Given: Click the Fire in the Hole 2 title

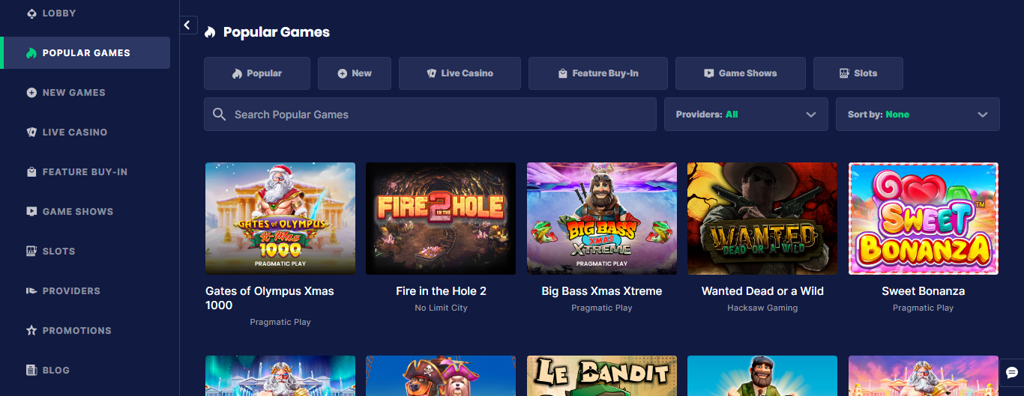Looking at the screenshot, I should 441,291.
